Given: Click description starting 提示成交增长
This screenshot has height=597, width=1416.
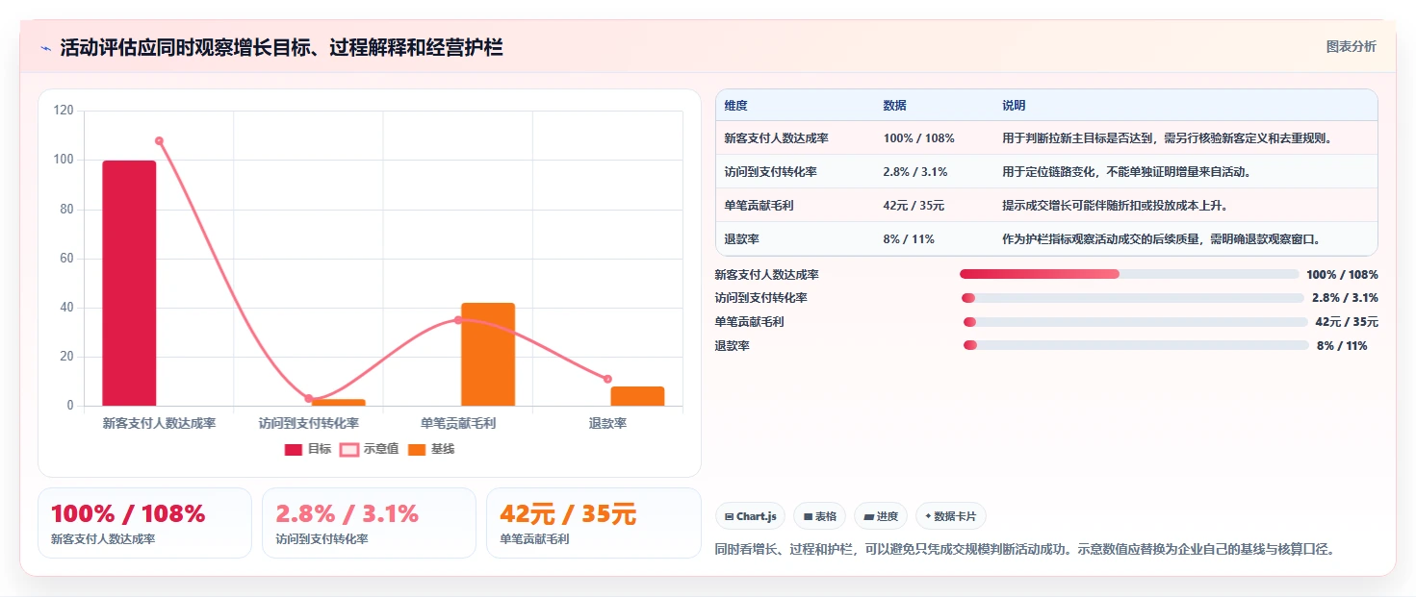Looking at the screenshot, I should [x=1115, y=206].
